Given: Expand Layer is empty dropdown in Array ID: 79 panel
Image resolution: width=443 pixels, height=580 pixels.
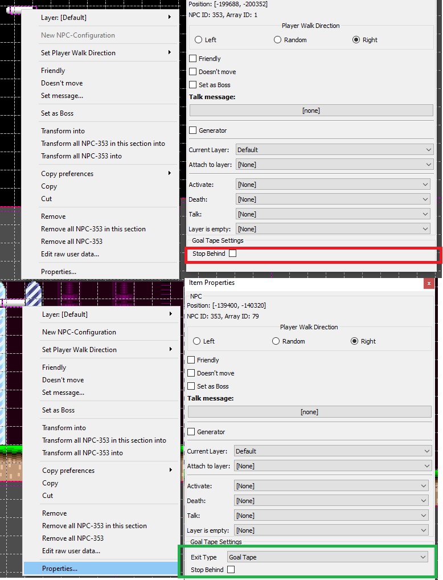Looking at the screenshot, I should click(x=331, y=530).
